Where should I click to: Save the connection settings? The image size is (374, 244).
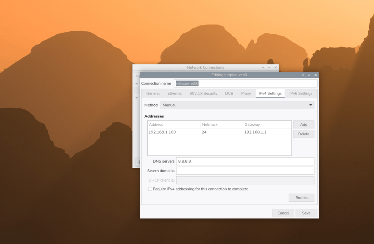click(x=306, y=213)
